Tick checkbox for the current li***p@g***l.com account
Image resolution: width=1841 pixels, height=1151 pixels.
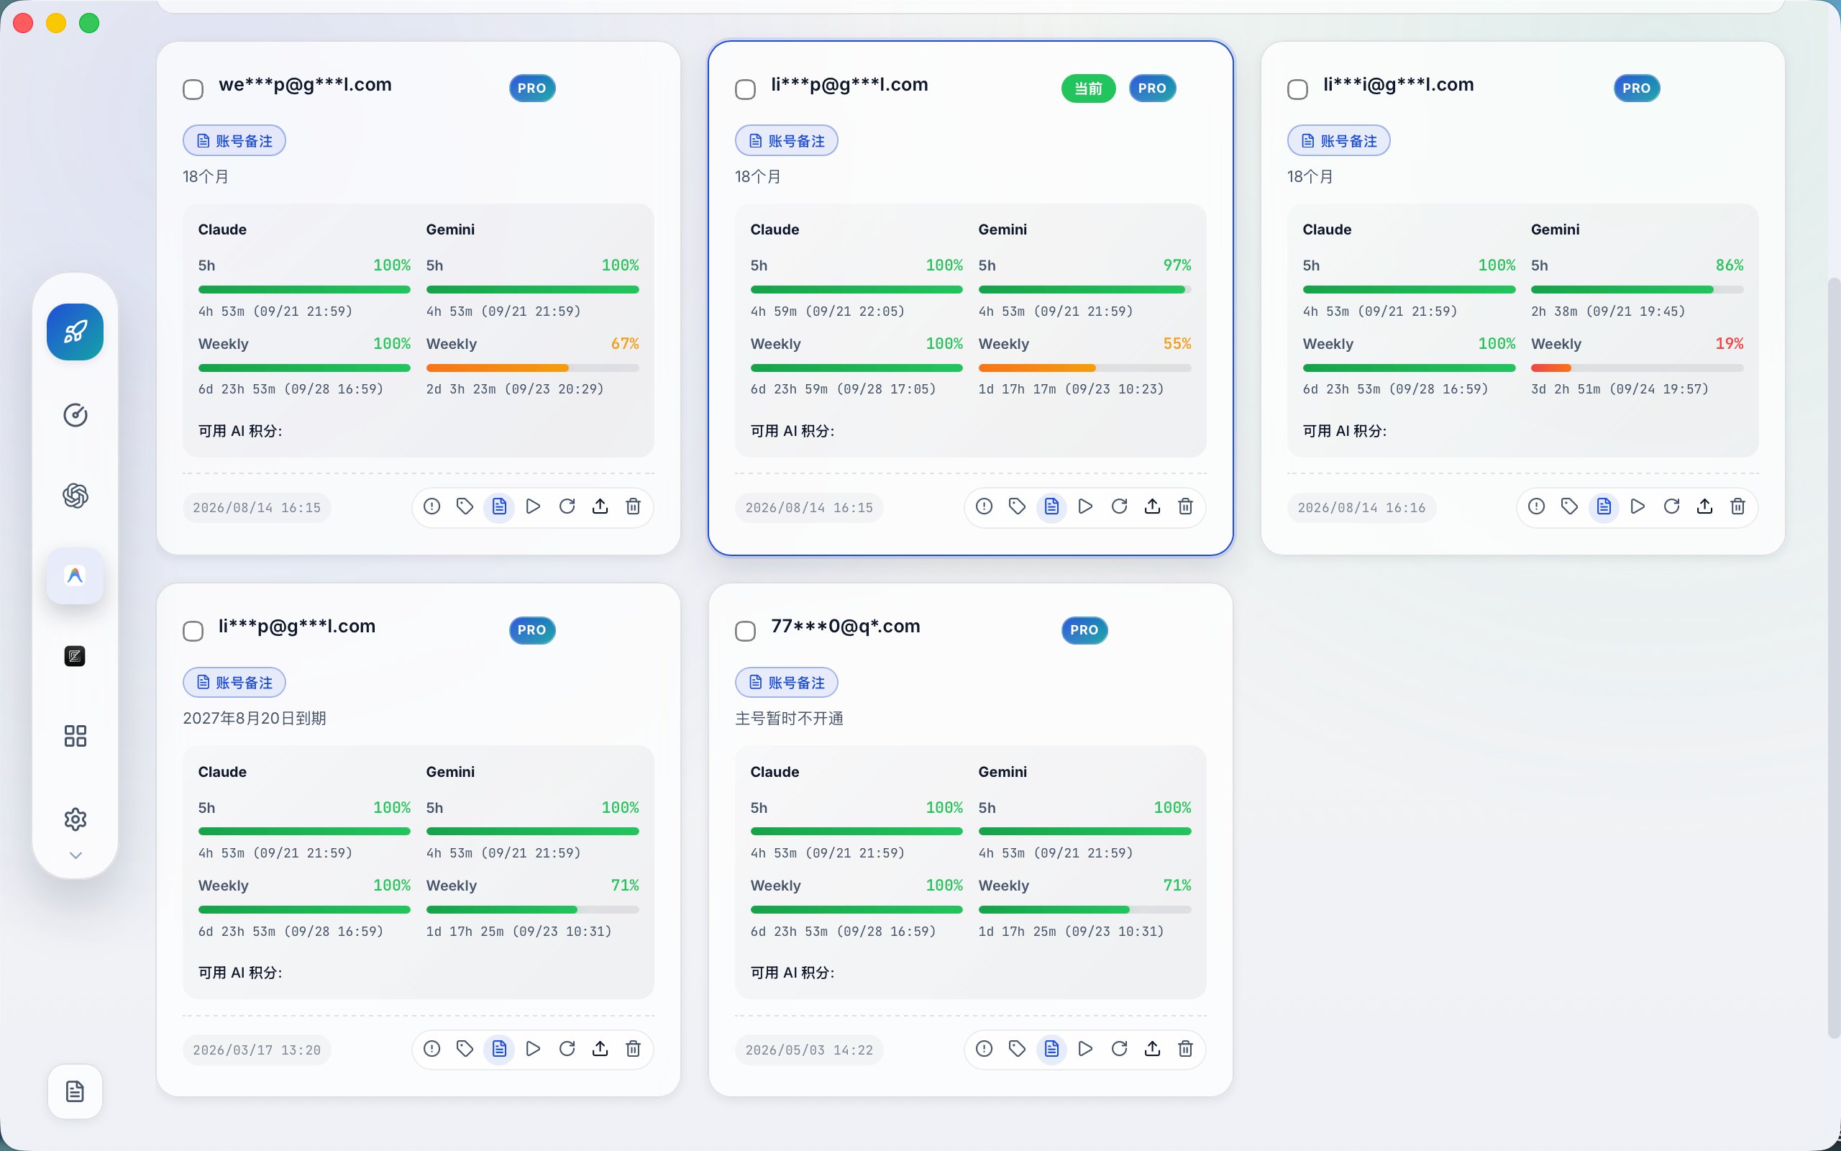click(x=746, y=89)
